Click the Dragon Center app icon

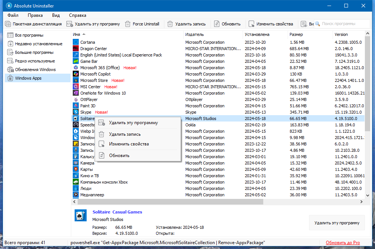point(76,49)
